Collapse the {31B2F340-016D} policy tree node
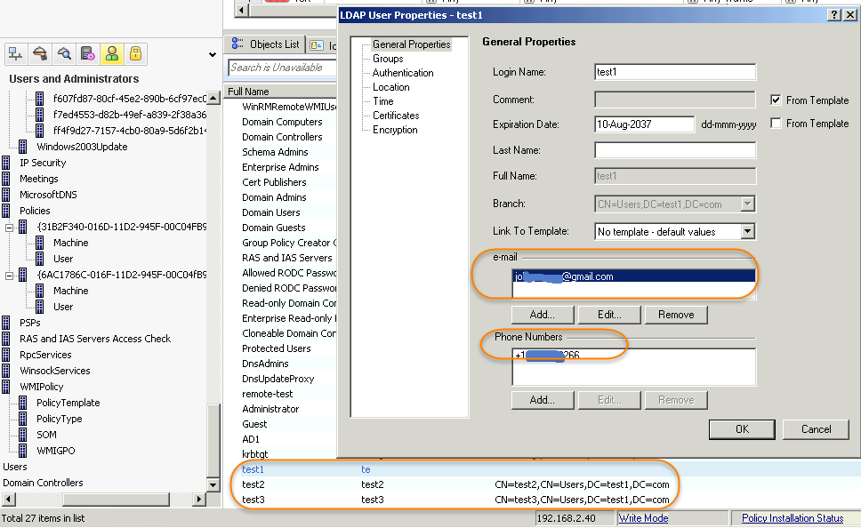This screenshot has height=528, width=861. pos(7,226)
